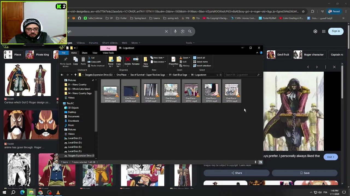
Task: Select the Pirate king suggestion chip
Action: (38, 55)
